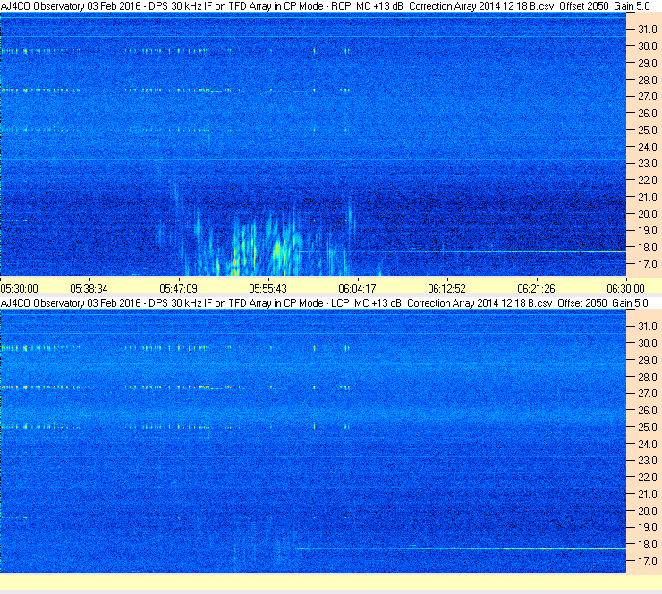Click the 31.0 frequency label on LCP chart

pyautogui.click(x=648, y=327)
